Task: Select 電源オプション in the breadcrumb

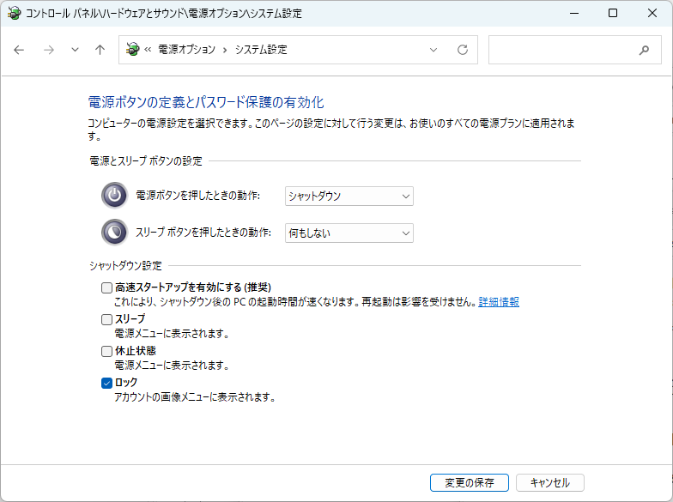Action: point(186,50)
